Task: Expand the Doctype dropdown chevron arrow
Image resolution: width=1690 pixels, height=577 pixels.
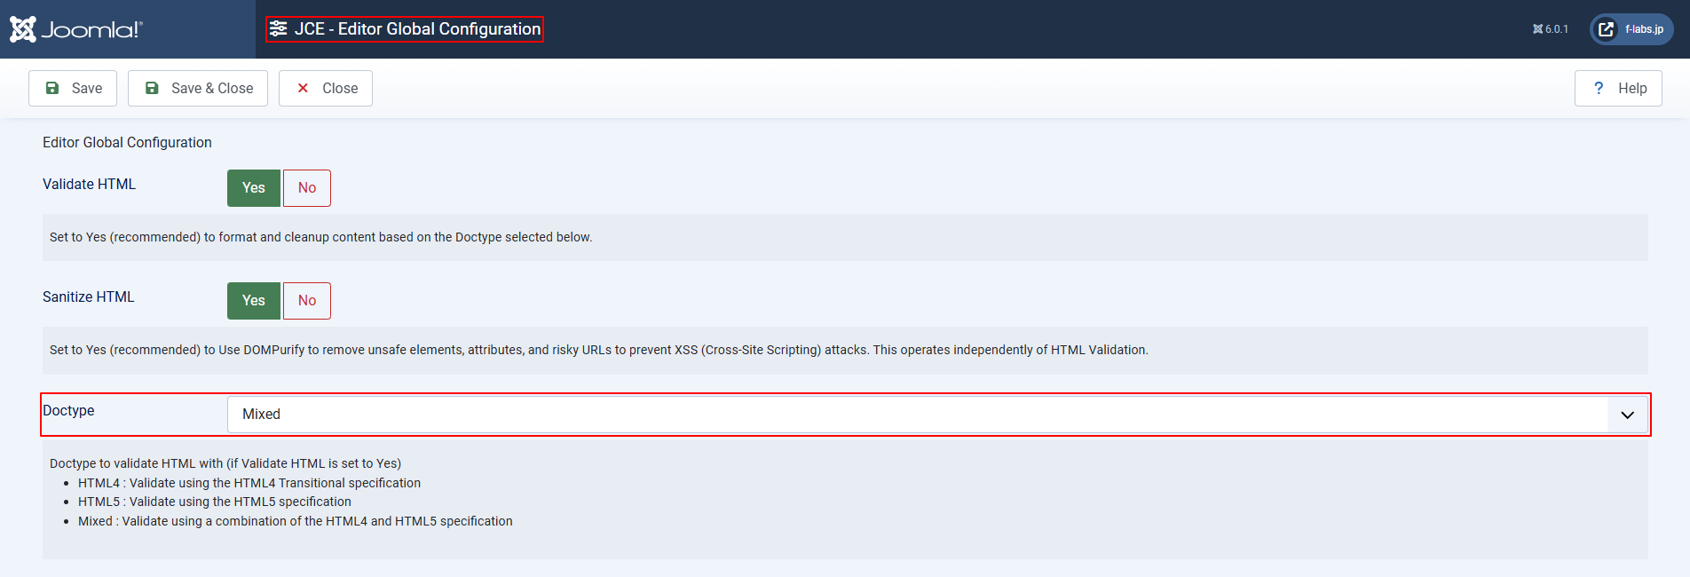Action: point(1627,415)
